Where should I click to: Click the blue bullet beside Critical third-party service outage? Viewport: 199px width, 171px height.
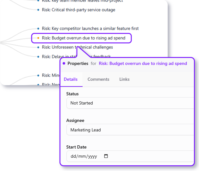click(x=38, y=10)
